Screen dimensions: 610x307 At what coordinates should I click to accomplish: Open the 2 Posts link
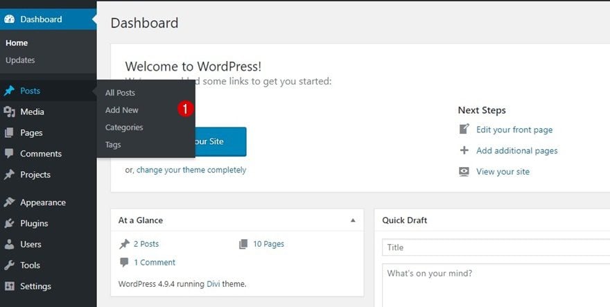pos(146,244)
